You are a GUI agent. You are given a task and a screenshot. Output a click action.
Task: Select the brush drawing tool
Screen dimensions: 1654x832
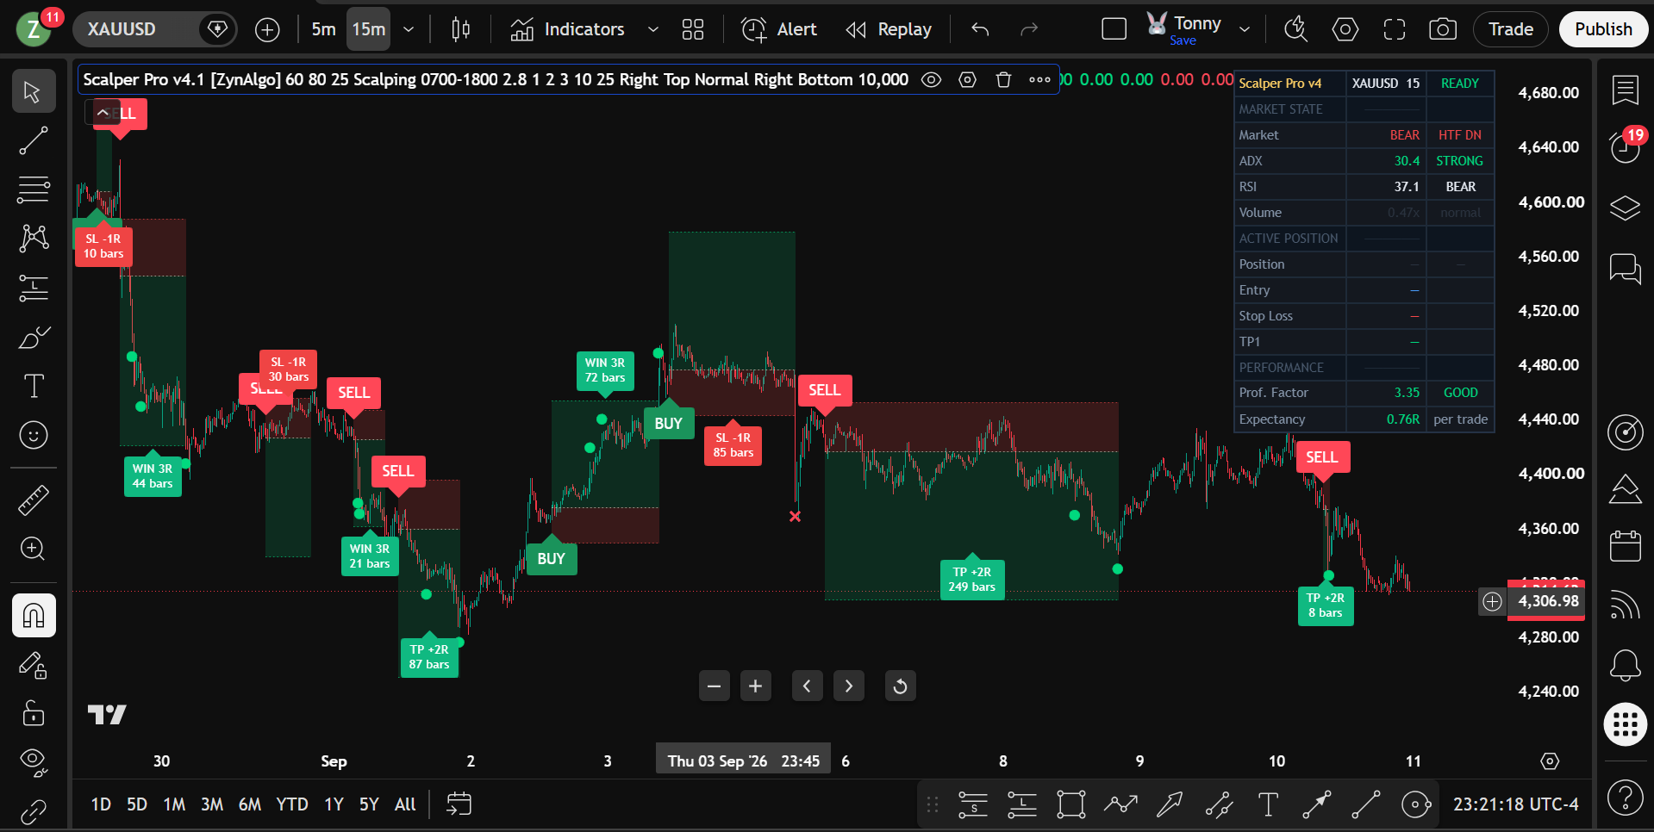pos(34,338)
